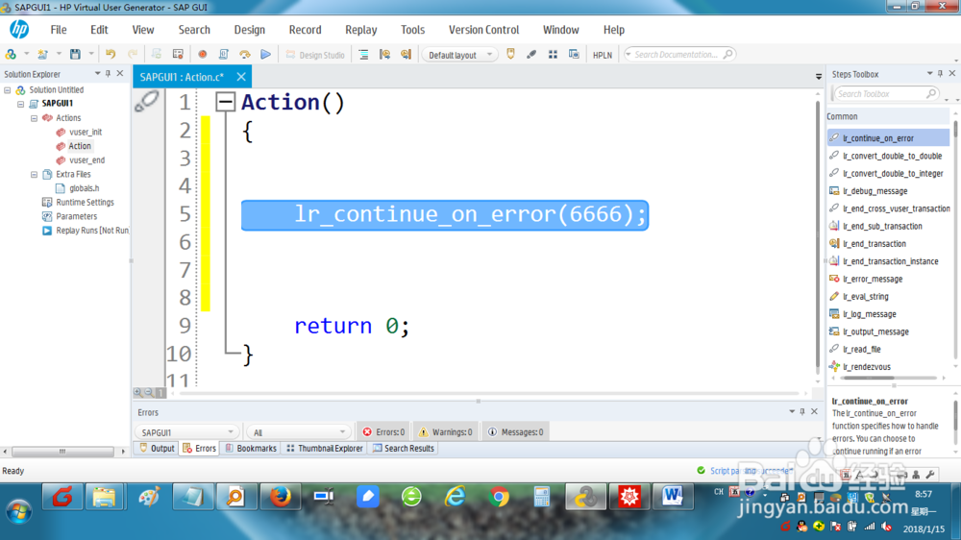The width and height of the screenshot is (961, 540).
Task: Click the Design Studio button
Action: [315, 55]
